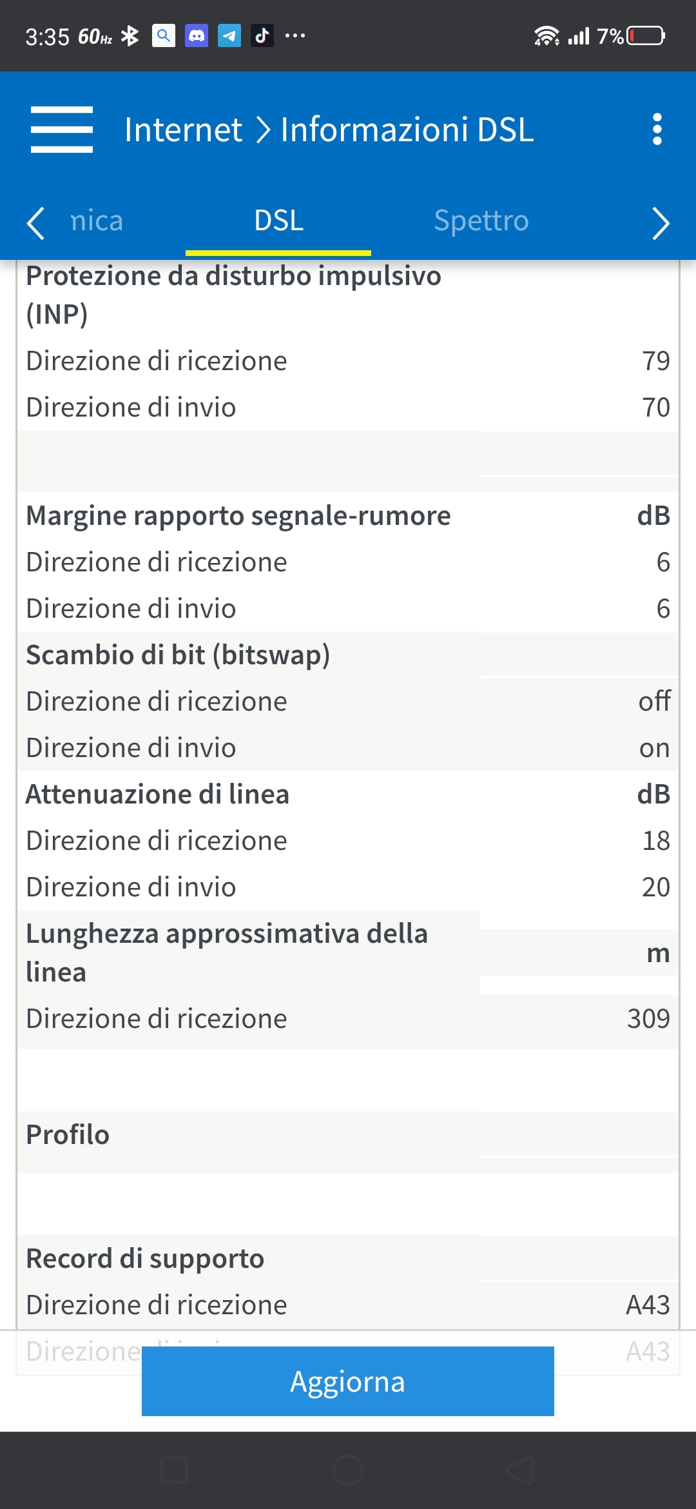Select the Profilo row
Screen dimensions: 696x1509
pos(348,1135)
